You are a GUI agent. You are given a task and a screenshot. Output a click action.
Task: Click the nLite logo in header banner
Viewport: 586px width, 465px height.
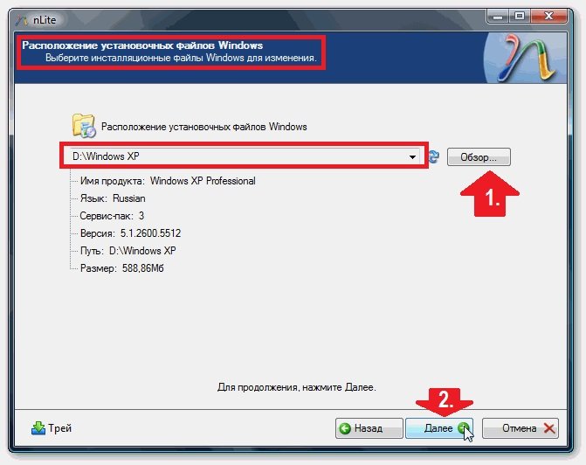[526, 58]
